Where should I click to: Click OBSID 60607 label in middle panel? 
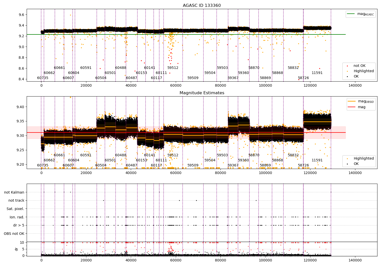click(x=68, y=165)
